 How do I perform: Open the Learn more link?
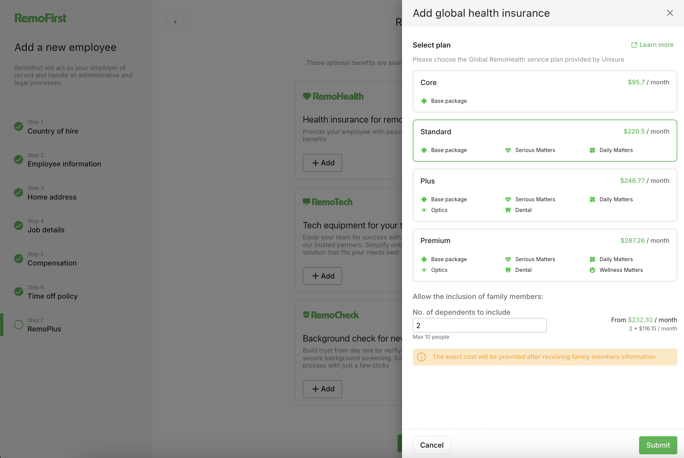[652, 45]
